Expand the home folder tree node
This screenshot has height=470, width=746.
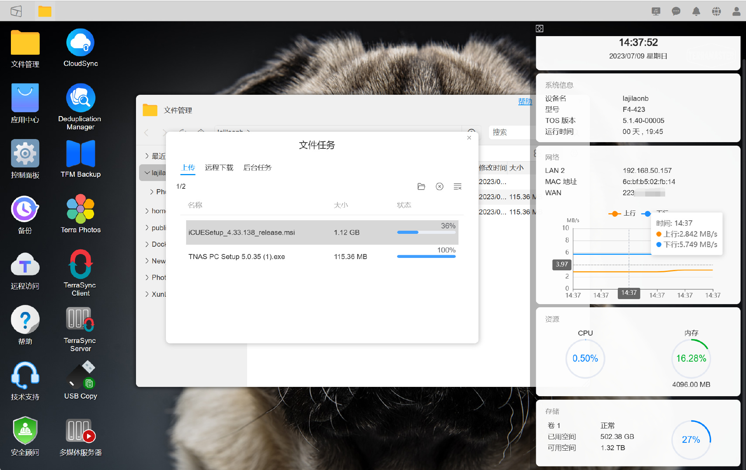[x=147, y=211]
